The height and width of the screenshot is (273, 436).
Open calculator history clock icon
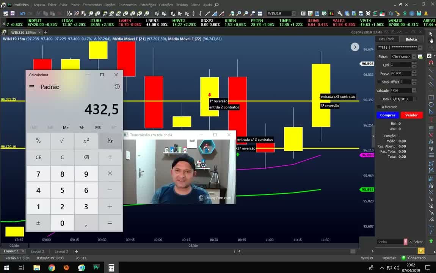pyautogui.click(x=117, y=87)
